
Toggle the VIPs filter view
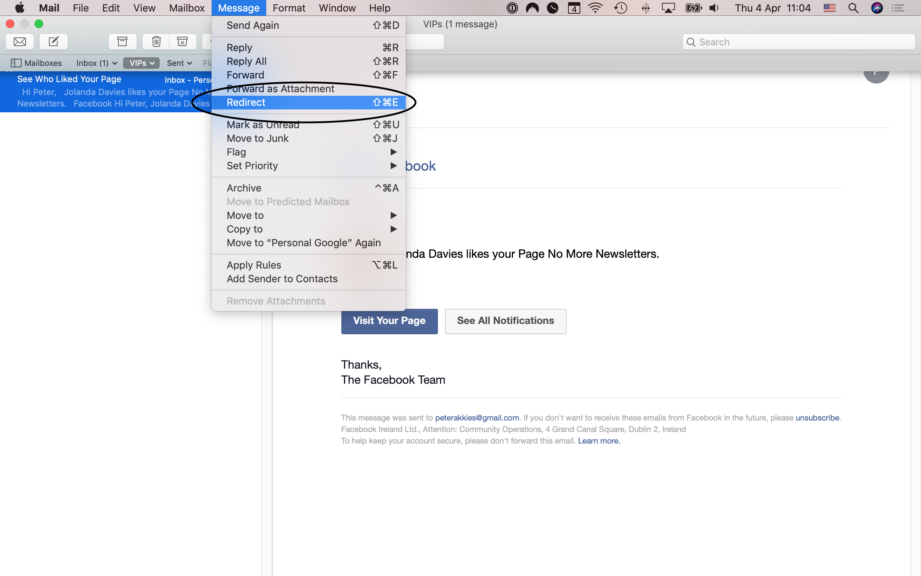[x=139, y=63]
